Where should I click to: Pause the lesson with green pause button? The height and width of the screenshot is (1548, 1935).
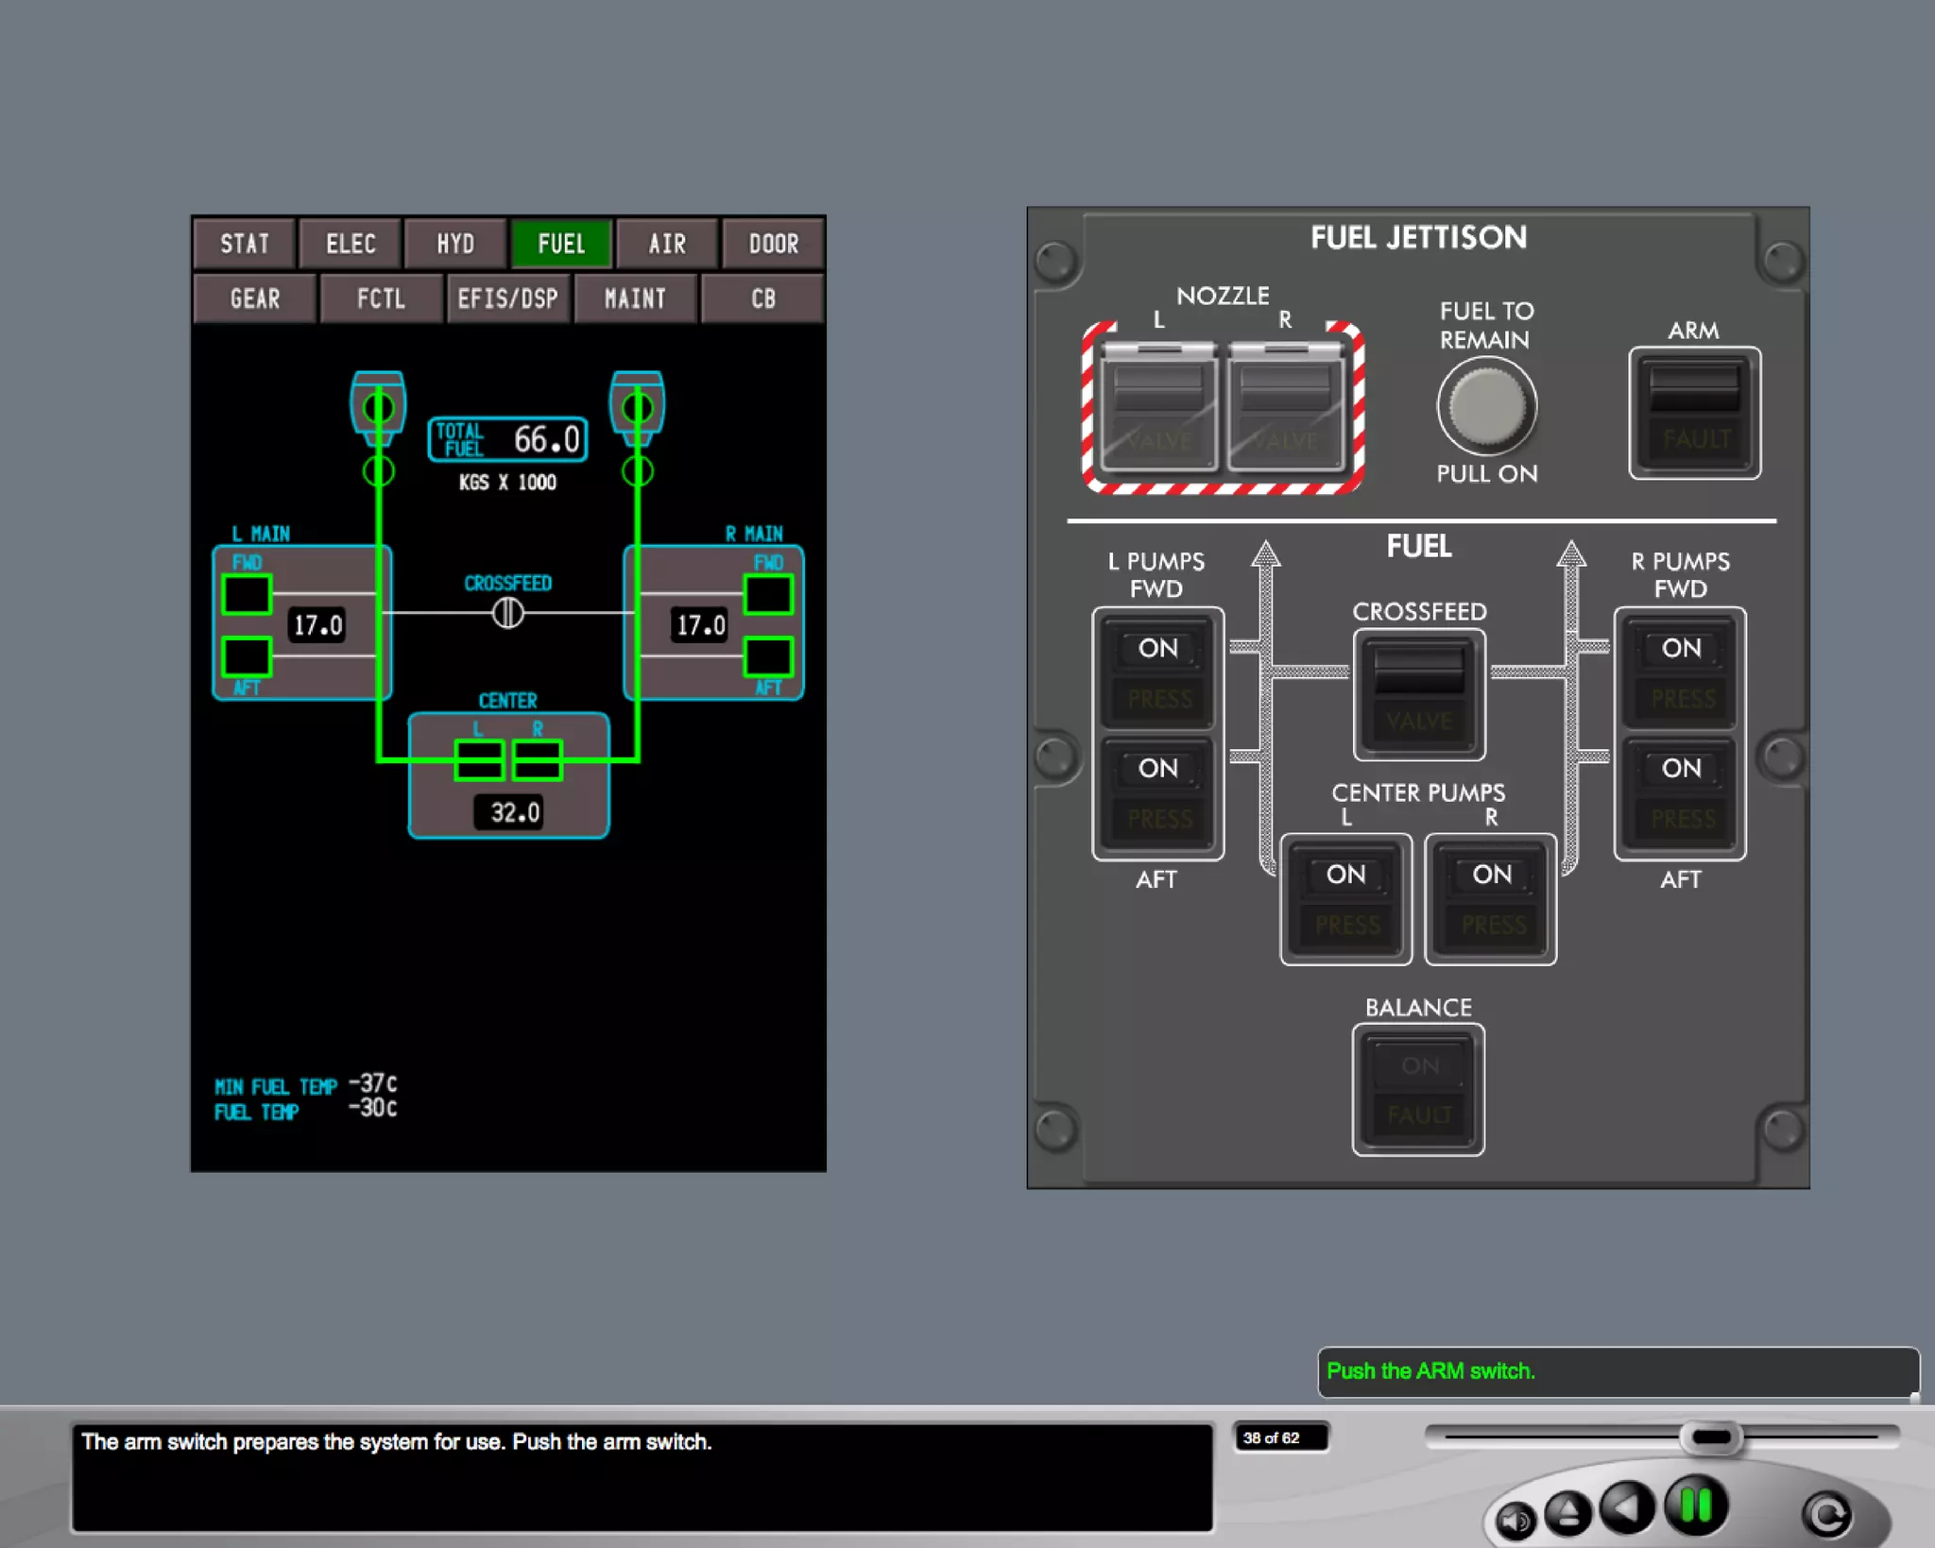pyautogui.click(x=1697, y=1505)
